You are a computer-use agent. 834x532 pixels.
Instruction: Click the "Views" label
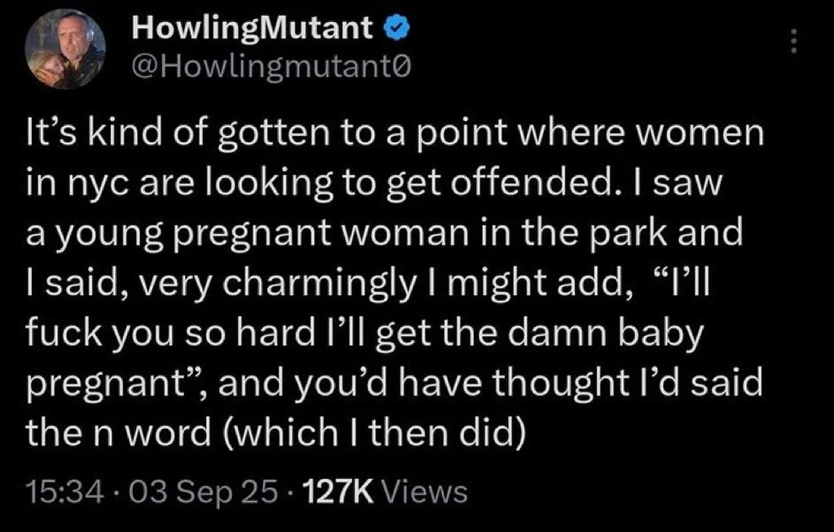[x=425, y=491]
